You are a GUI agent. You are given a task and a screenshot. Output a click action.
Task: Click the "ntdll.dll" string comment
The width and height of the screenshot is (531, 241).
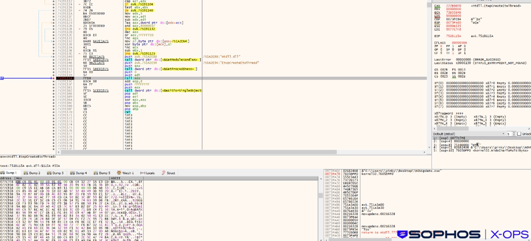222,57
